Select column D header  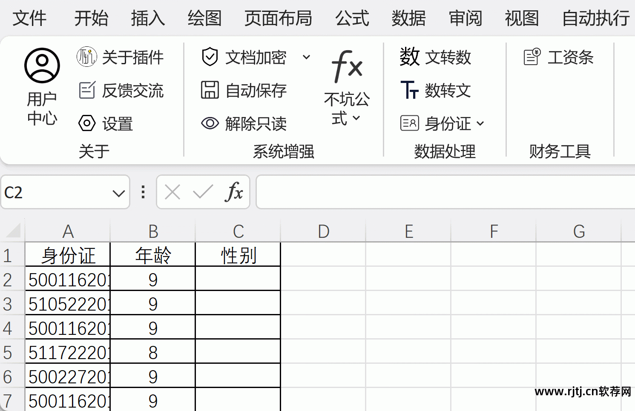coord(323,231)
